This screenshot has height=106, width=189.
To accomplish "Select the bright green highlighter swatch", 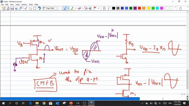I will (x=153, y=8).
